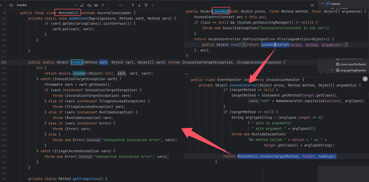Click the com.caucho:hessi library icon
The width and height of the screenshot is (369, 182).
click(338, 64)
